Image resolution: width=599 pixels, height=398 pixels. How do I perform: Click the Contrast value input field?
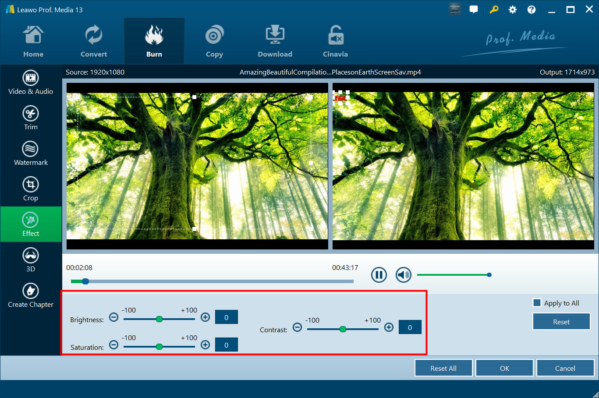410,327
